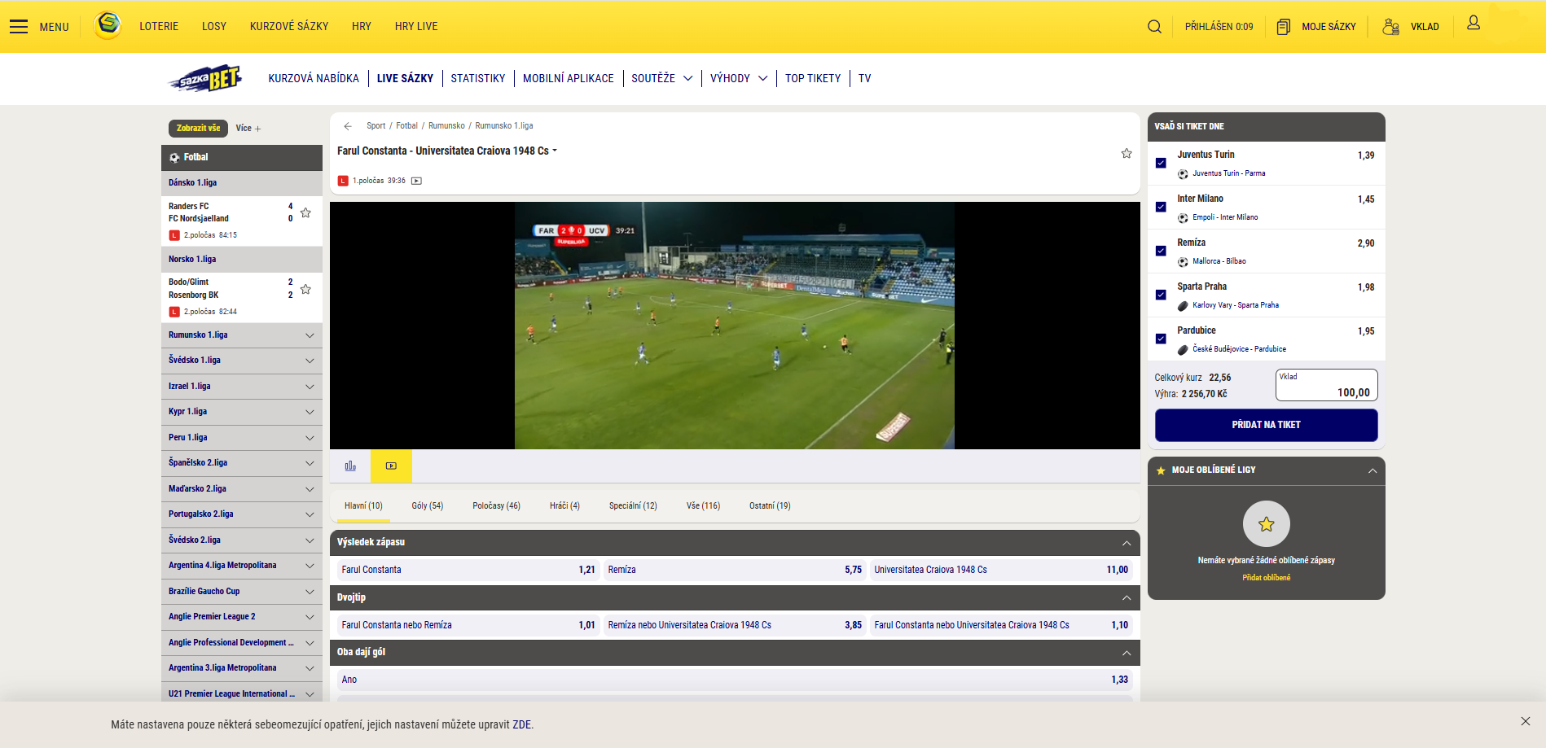The height and width of the screenshot is (748, 1546).
Task: Open the Kurzová nabídka menu item
Action: [314, 79]
